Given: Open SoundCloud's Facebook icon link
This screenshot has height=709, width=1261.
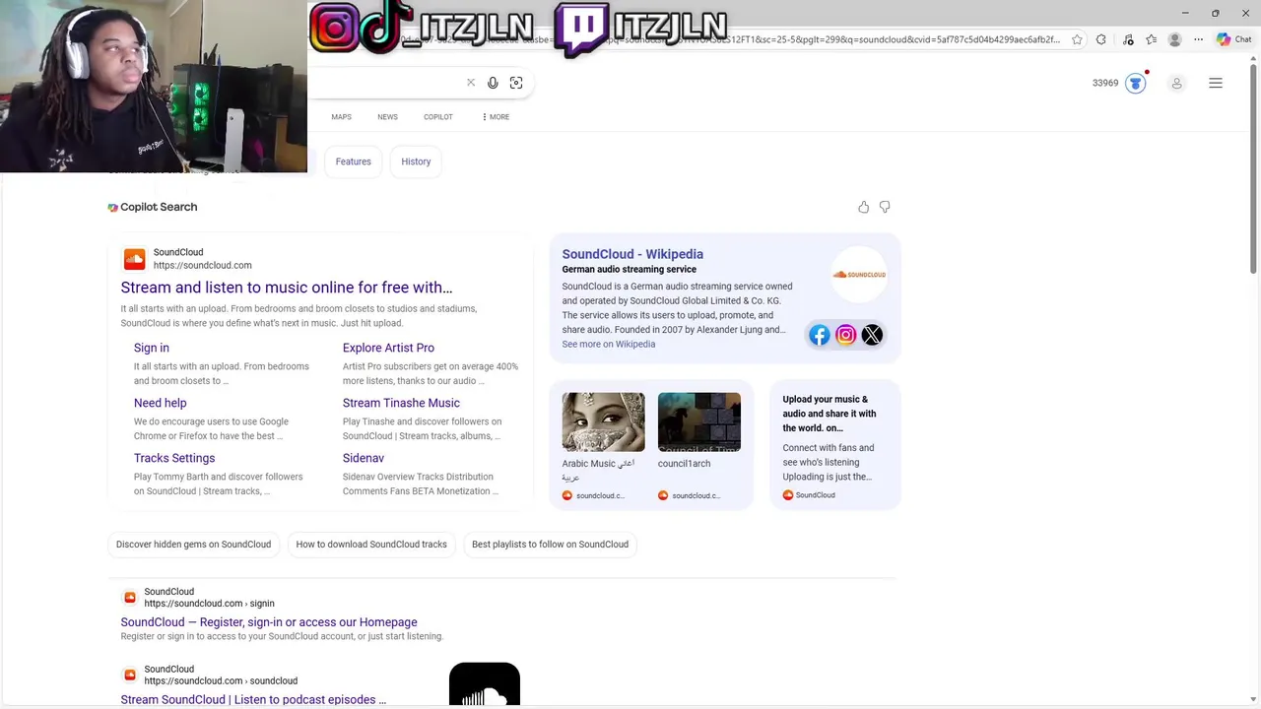Looking at the screenshot, I should pos(820,335).
